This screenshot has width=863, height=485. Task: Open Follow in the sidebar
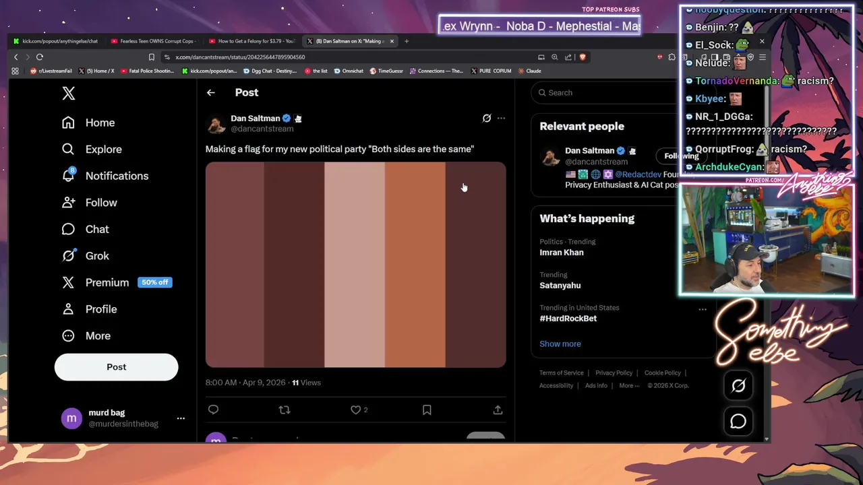[x=89, y=203]
